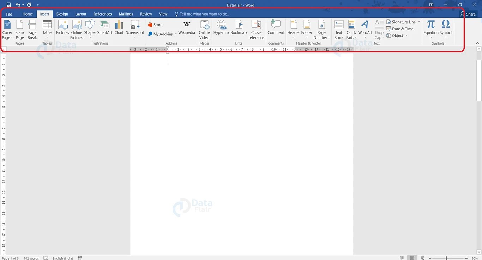Image resolution: width=482 pixels, height=260 pixels.
Task: Insert Pictures from this device
Action: pyautogui.click(x=62, y=28)
